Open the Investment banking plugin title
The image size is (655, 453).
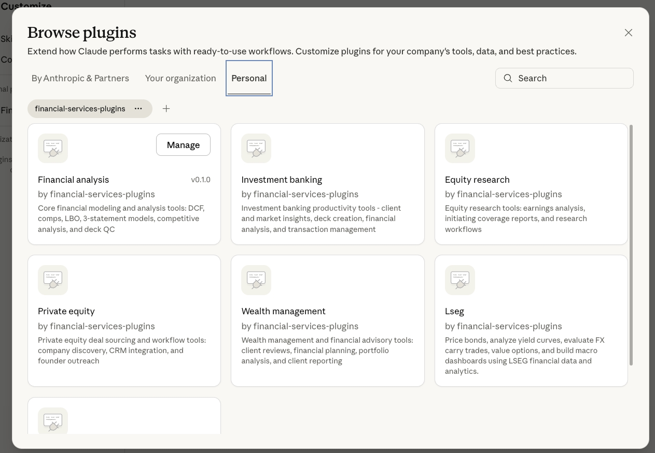coord(282,180)
